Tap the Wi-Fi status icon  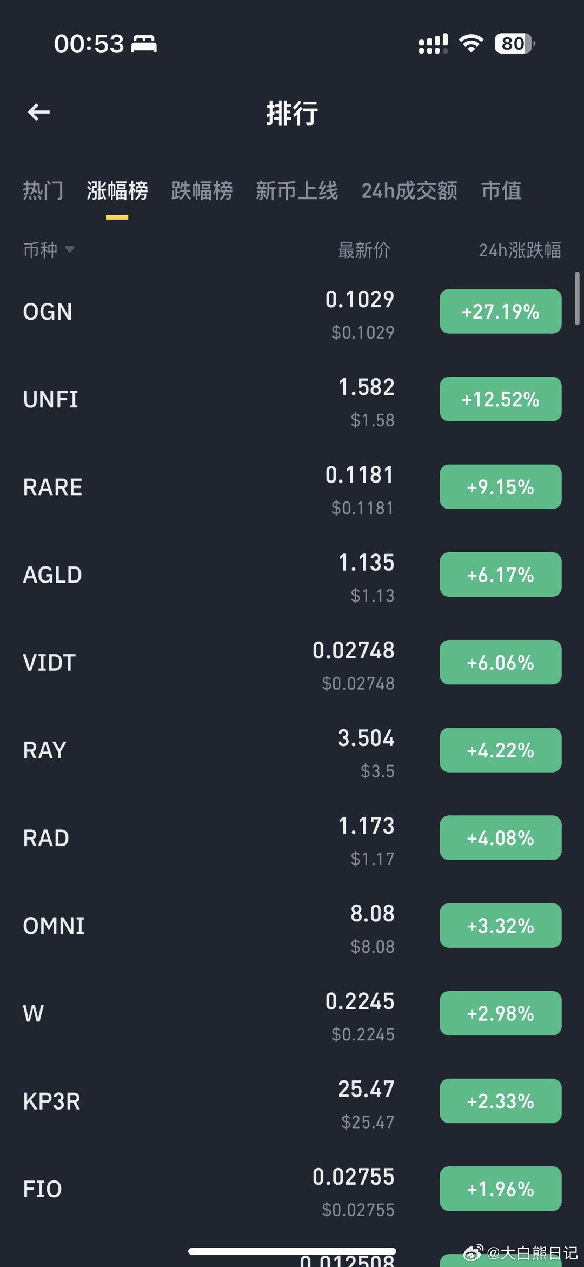[x=471, y=44]
